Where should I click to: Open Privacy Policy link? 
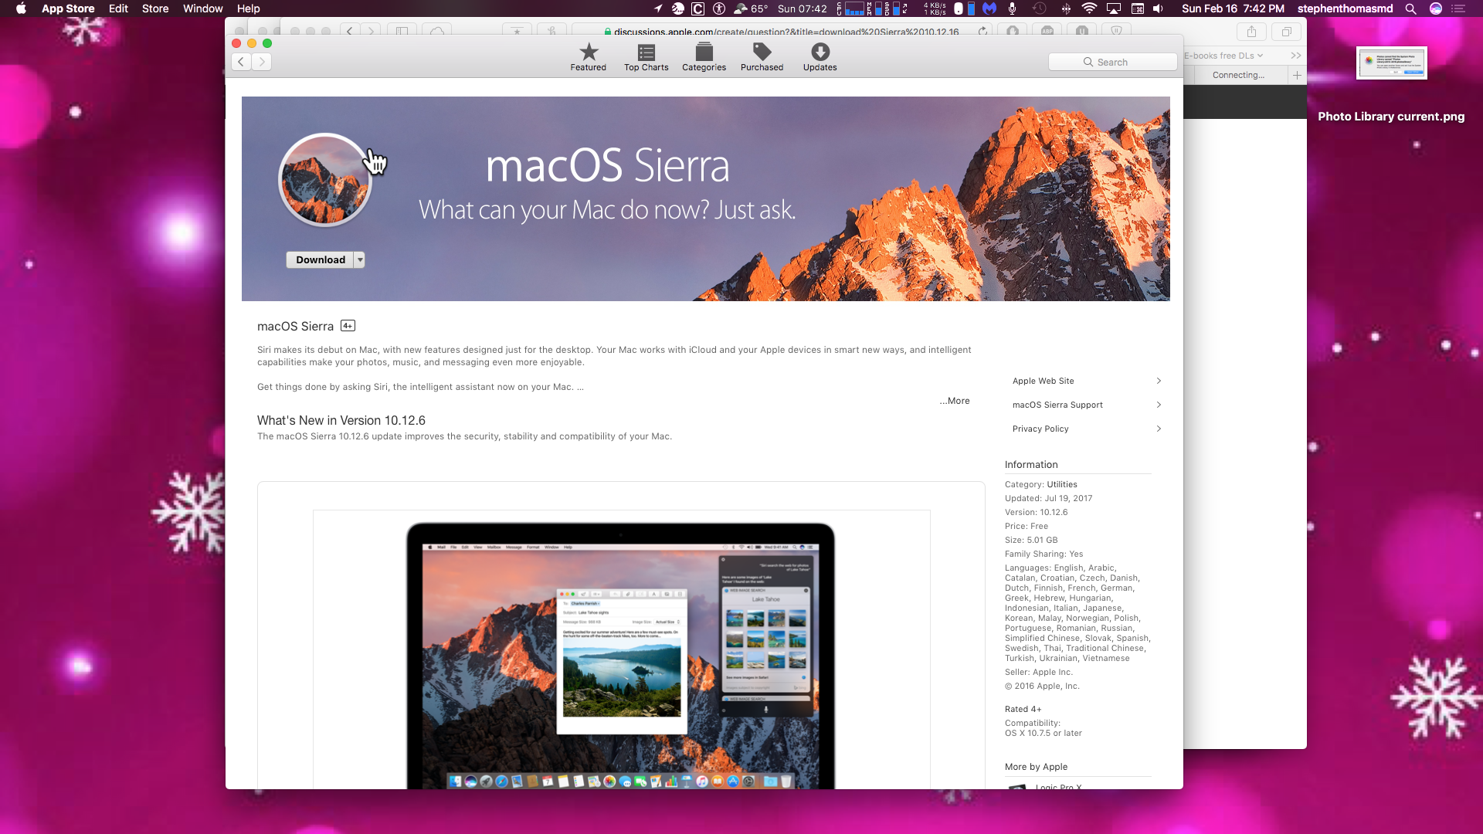(x=1040, y=429)
